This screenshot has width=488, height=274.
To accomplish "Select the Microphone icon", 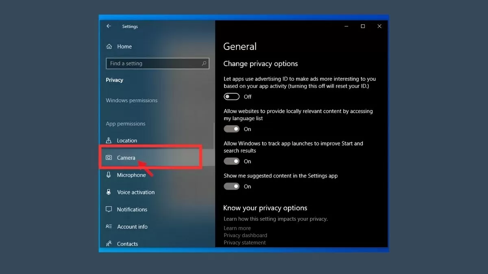I will (x=109, y=175).
